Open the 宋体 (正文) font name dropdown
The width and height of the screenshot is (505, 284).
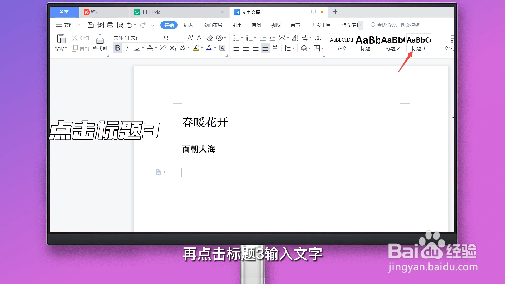point(156,38)
